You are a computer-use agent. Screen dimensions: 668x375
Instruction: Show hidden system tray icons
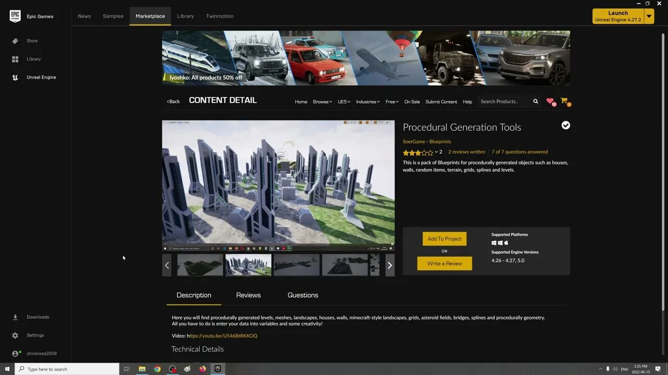pyautogui.click(x=600, y=369)
